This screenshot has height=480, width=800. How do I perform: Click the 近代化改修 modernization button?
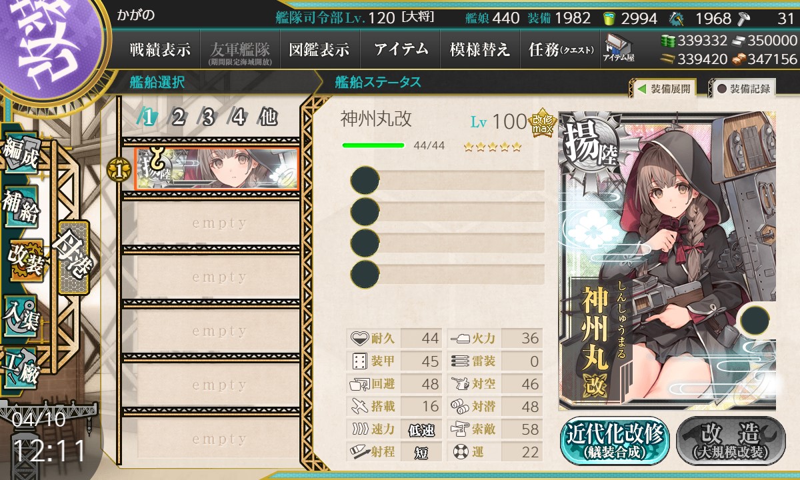coord(615,441)
